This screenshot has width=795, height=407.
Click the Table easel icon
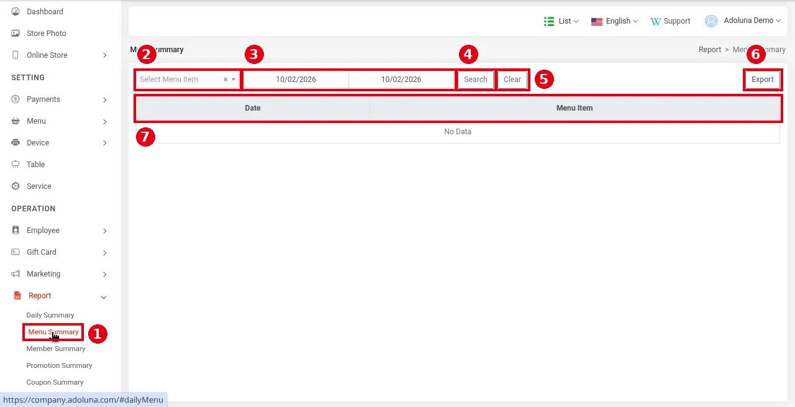(x=16, y=165)
